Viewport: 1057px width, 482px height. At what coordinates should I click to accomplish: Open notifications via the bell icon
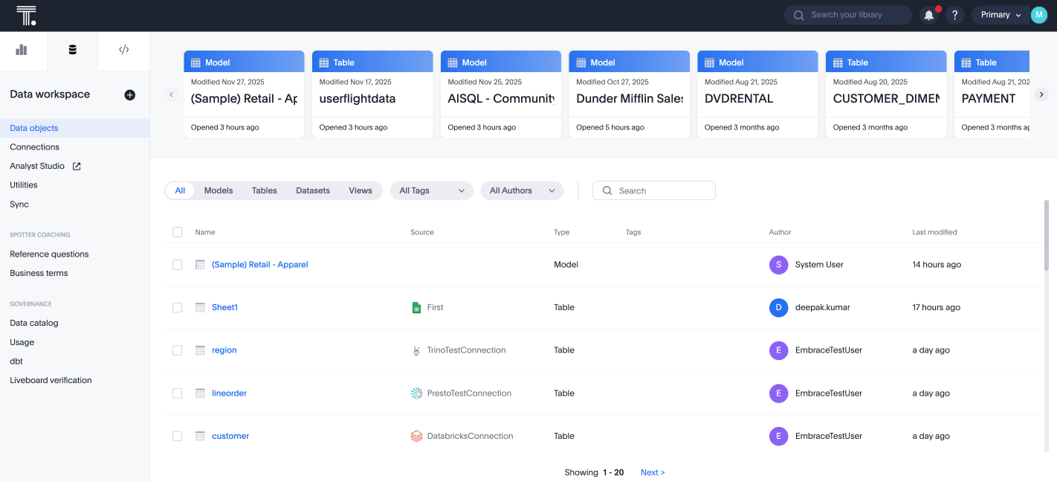point(928,15)
